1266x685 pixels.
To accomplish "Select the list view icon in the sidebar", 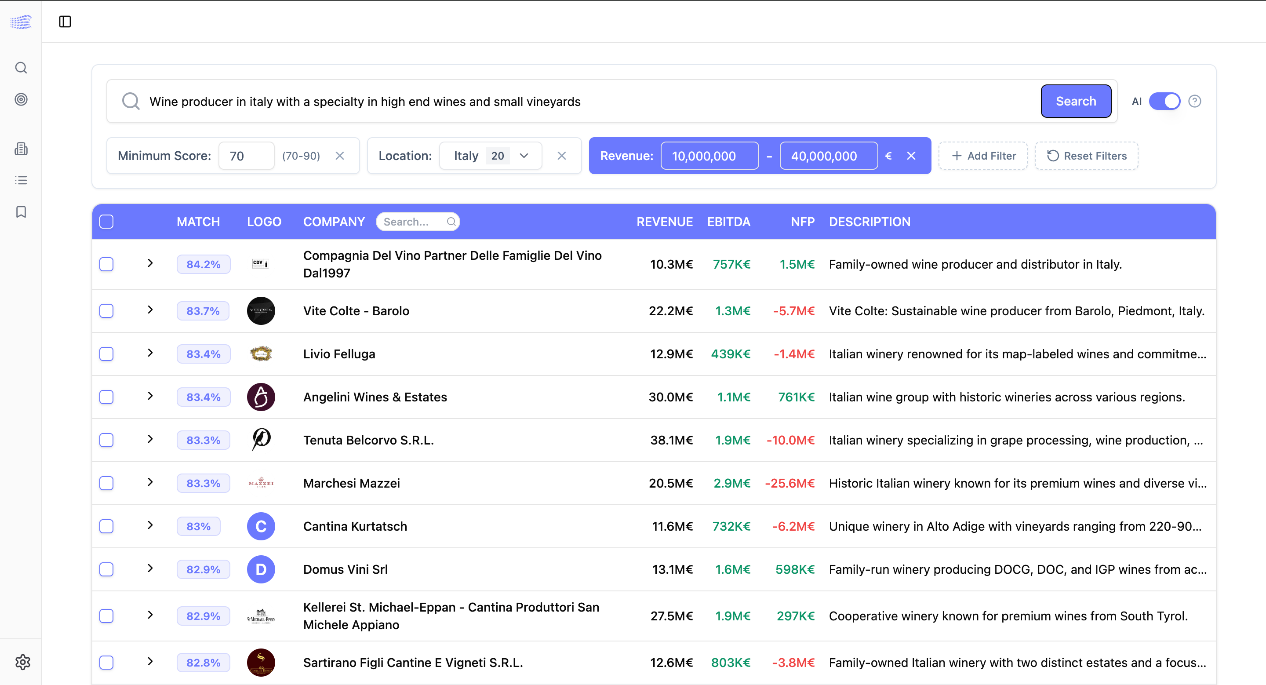I will click(x=21, y=180).
